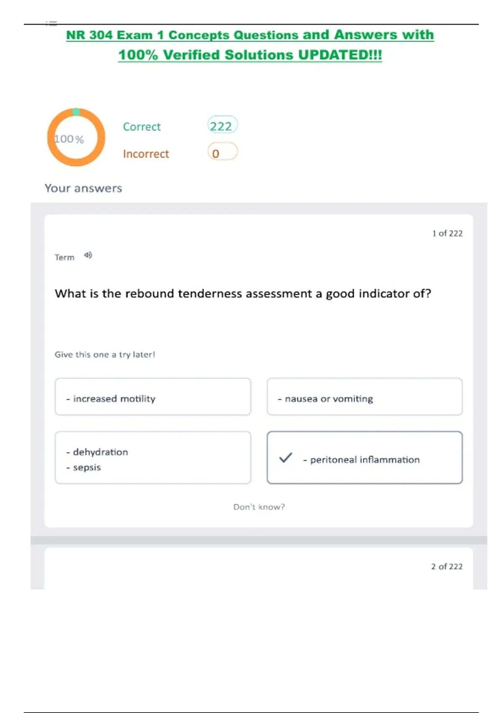This screenshot has width=503, height=713.
Task: Open the 'NR 304 Exam 1 Concepts' title link
Action: [x=250, y=35]
